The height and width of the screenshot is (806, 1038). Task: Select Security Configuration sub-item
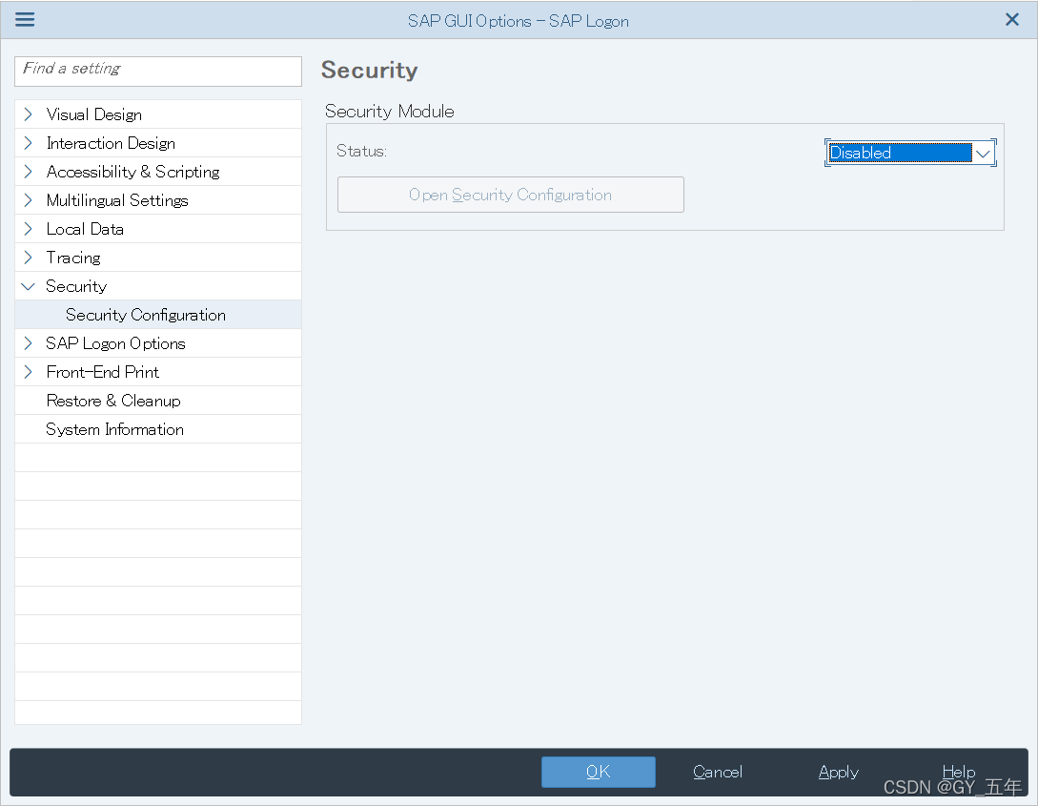click(146, 315)
